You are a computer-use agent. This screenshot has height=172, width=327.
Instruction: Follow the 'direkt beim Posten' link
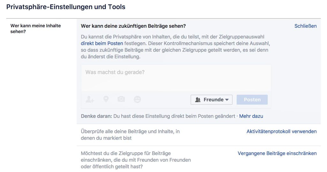coord(102,43)
